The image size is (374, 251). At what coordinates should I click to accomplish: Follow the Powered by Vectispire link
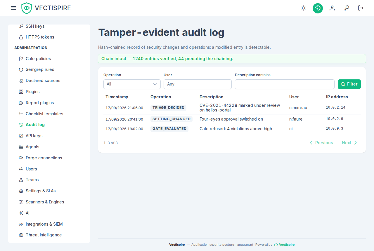[284, 245]
